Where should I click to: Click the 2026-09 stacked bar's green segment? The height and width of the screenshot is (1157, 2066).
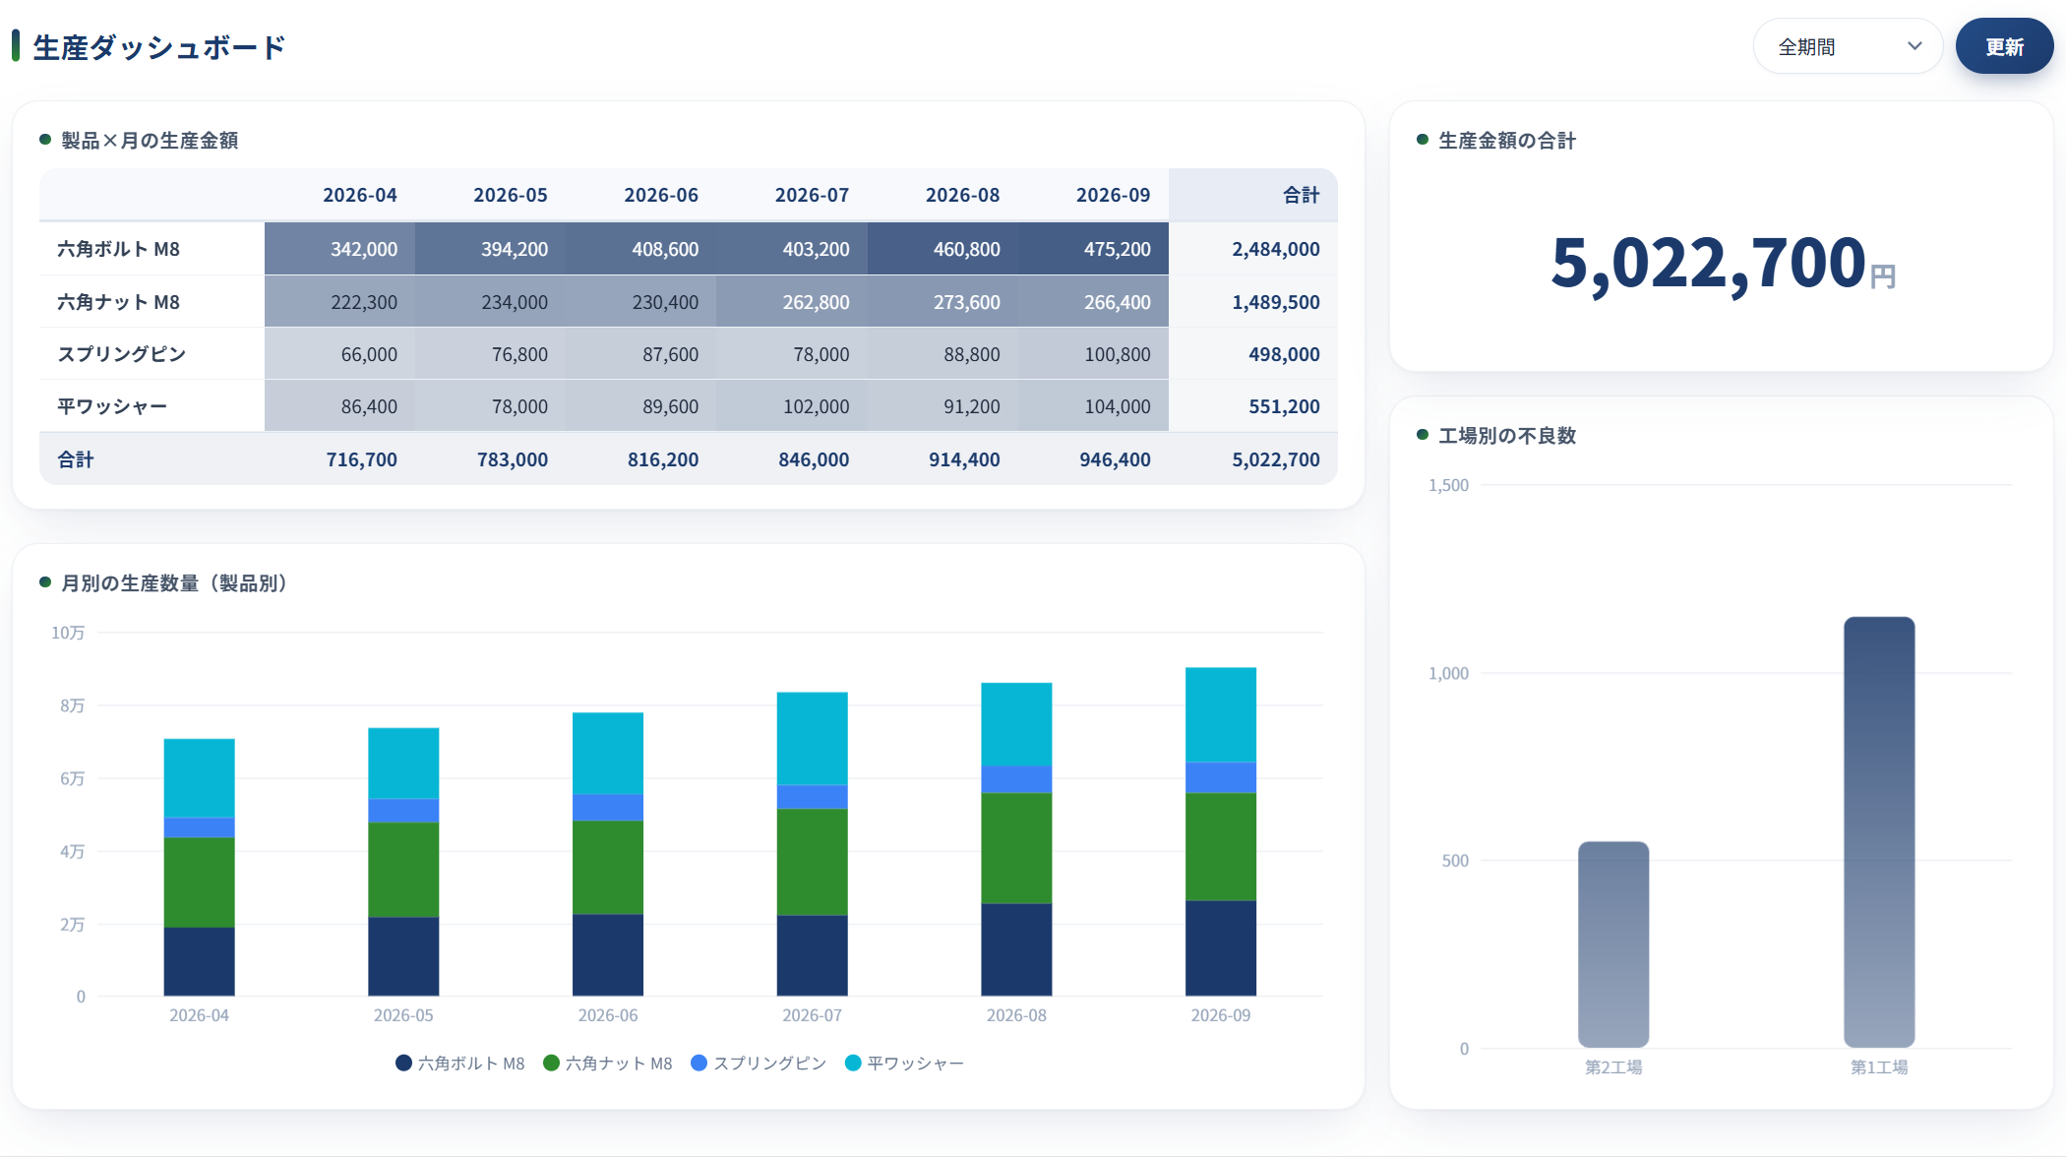pyautogui.click(x=1221, y=847)
